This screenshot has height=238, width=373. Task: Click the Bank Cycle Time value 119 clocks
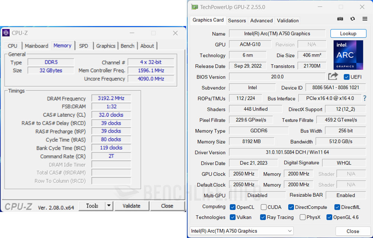111,148
